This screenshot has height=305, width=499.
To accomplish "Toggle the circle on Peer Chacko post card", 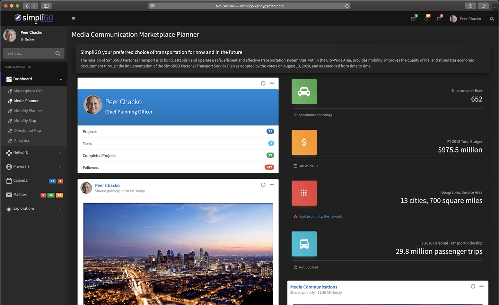I will tap(263, 185).
